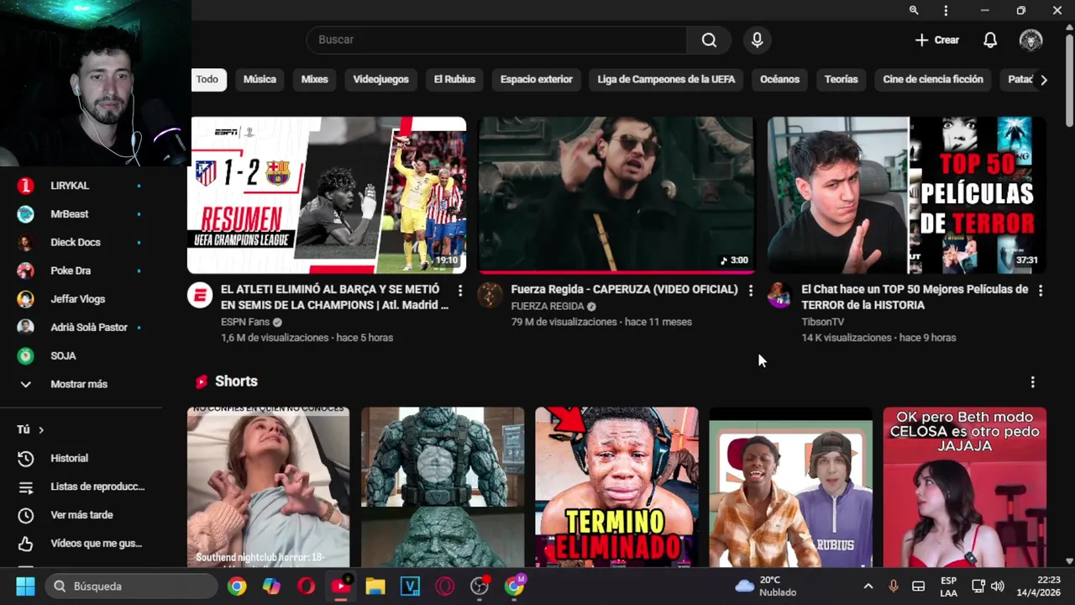Select the Todo filter chip

point(207,79)
